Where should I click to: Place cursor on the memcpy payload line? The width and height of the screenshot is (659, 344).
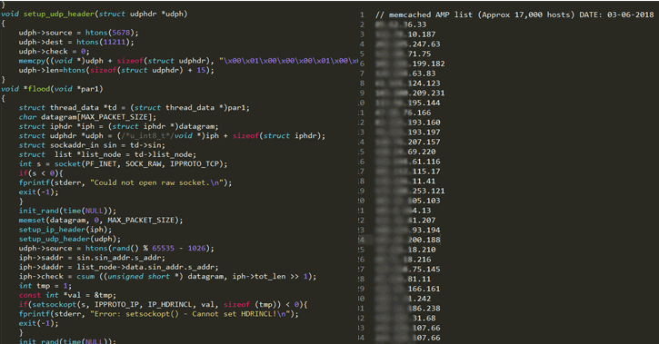pos(188,61)
